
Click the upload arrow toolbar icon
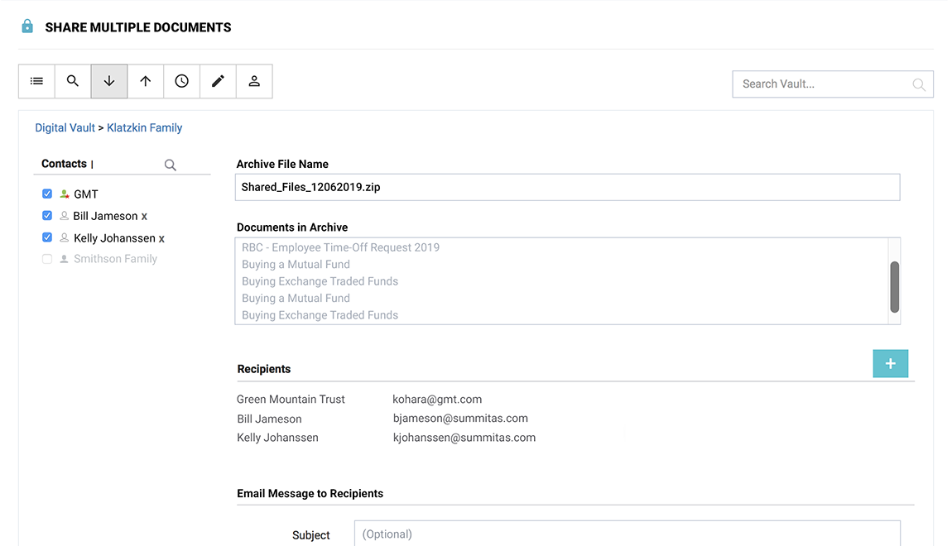click(146, 81)
